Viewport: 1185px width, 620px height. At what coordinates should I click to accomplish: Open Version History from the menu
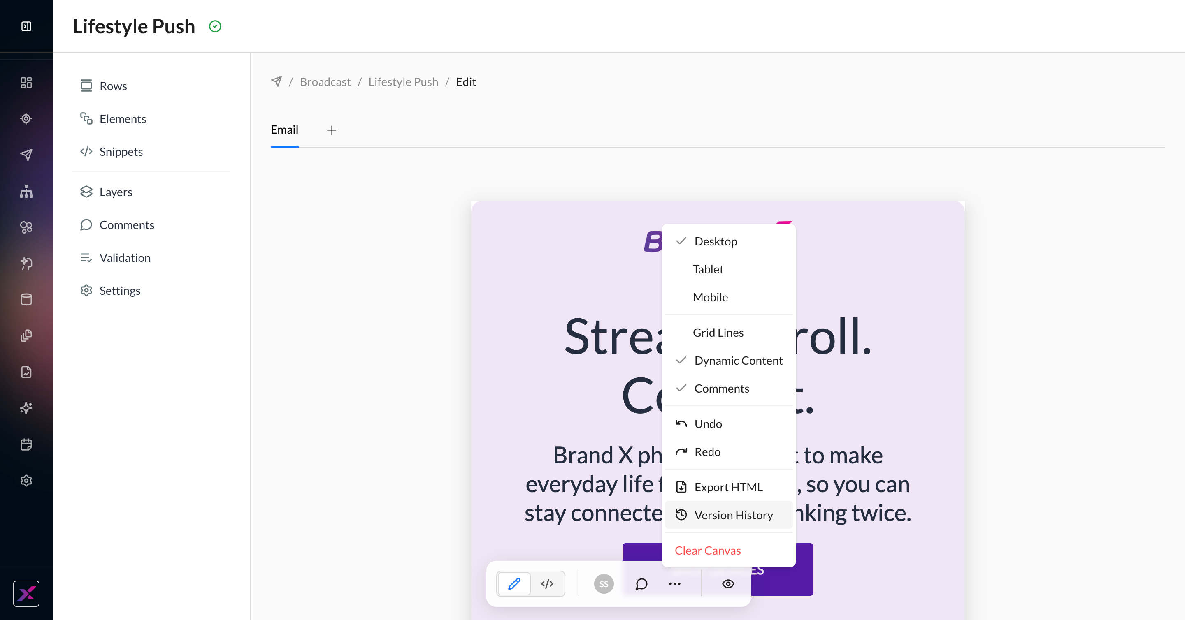click(x=729, y=515)
